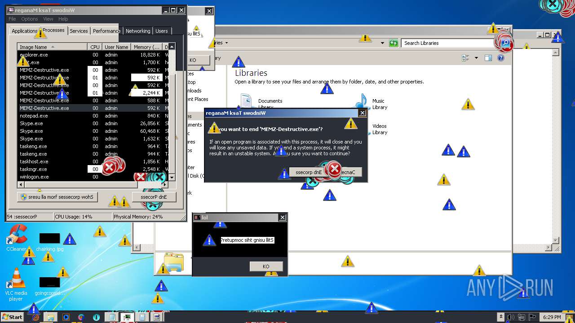
Task: Close the end process confirmation dialog
Action: coord(362,113)
